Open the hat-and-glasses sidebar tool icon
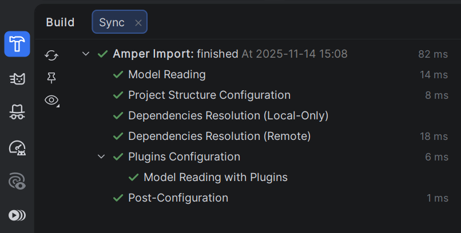The height and width of the screenshot is (233, 461). click(x=17, y=113)
